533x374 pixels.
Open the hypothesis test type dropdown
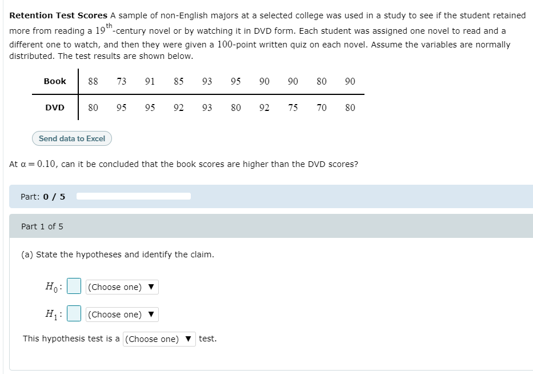tap(159, 339)
